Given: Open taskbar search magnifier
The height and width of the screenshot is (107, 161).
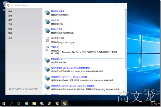Looking at the screenshot, I should 11,104.
